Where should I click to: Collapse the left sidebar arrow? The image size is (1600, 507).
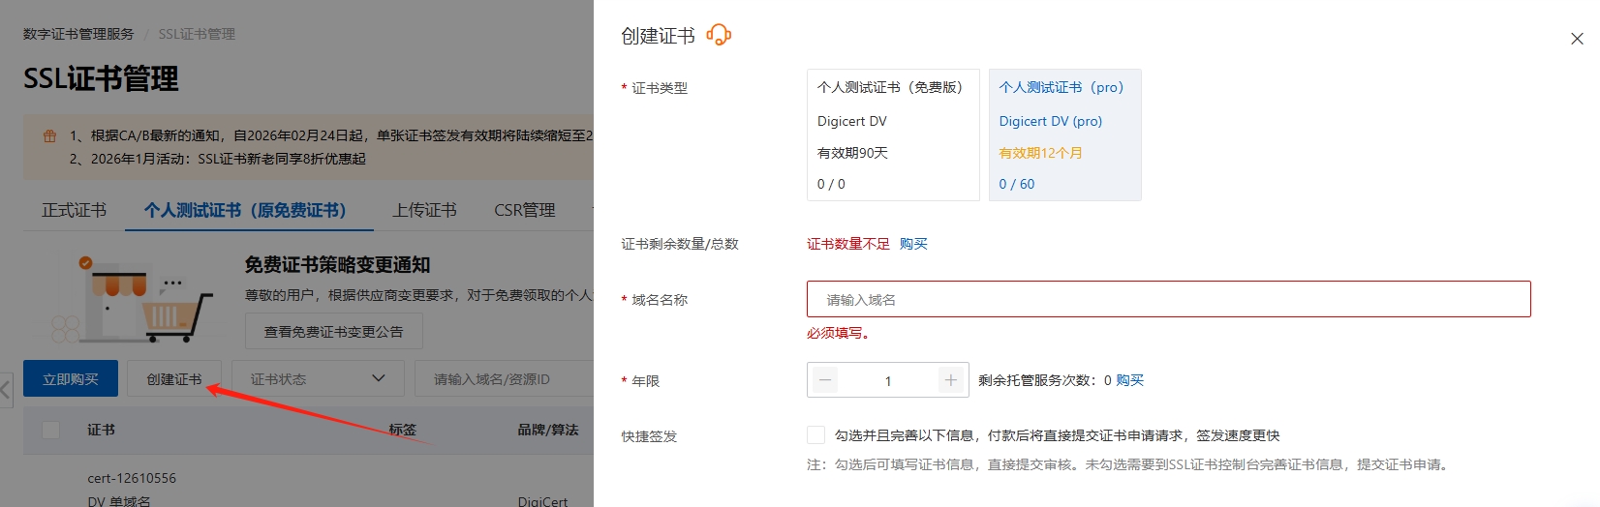pos(6,390)
